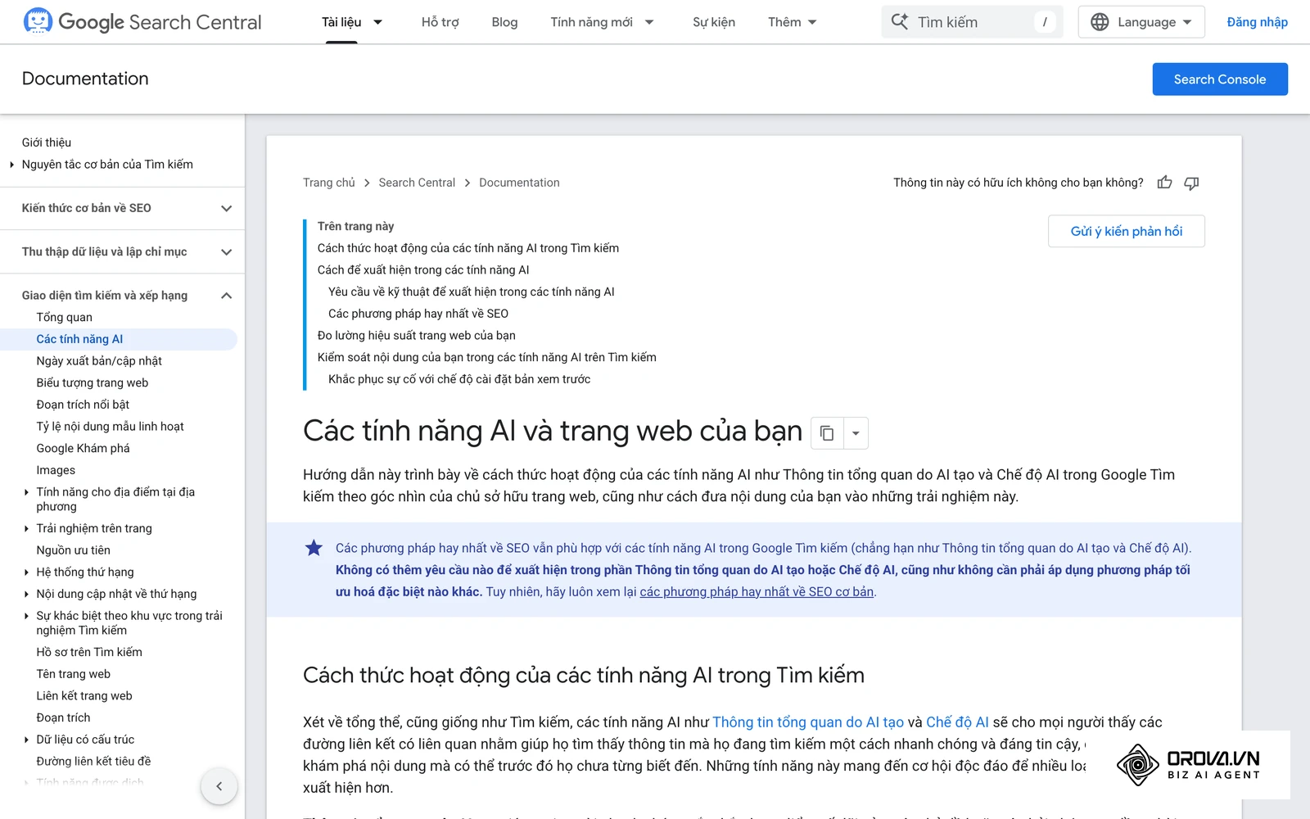Screen dimensions: 1310x819
Task: Click Gửi ý kiến phản hồi button
Action: coord(1127,231)
